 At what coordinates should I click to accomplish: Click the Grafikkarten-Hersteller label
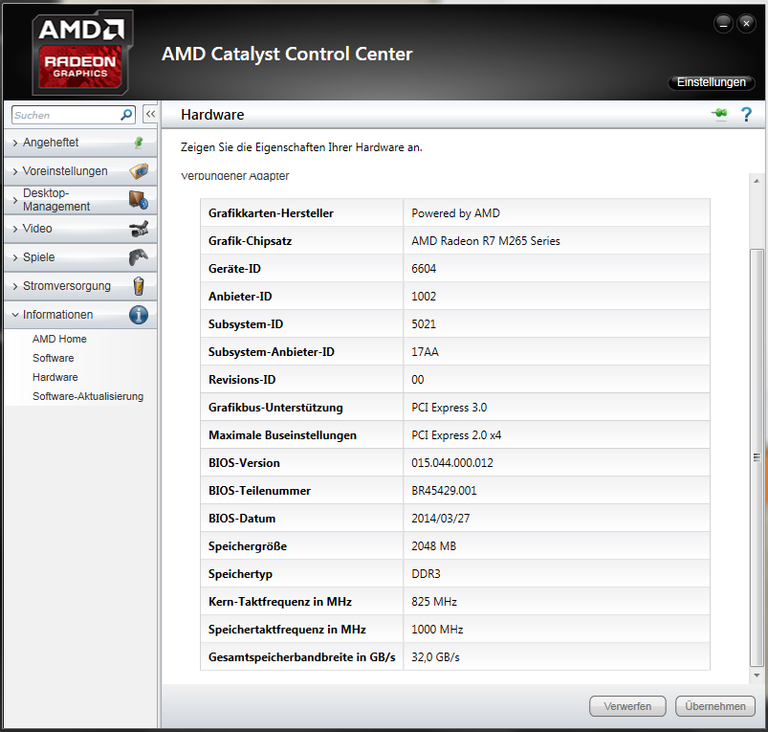pyautogui.click(x=271, y=213)
